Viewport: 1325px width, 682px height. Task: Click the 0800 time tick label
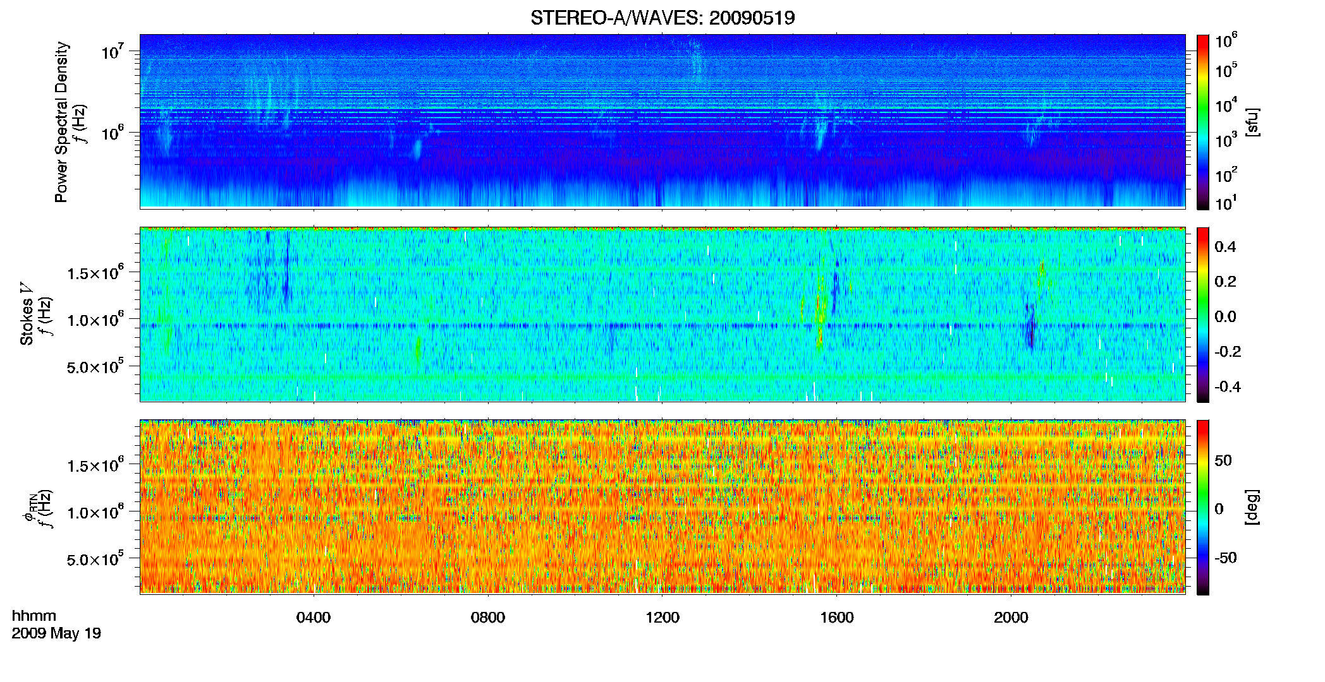click(x=488, y=617)
